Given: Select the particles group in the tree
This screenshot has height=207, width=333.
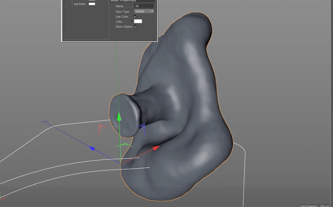Looking at the screenshot, I should tap(80, 4).
